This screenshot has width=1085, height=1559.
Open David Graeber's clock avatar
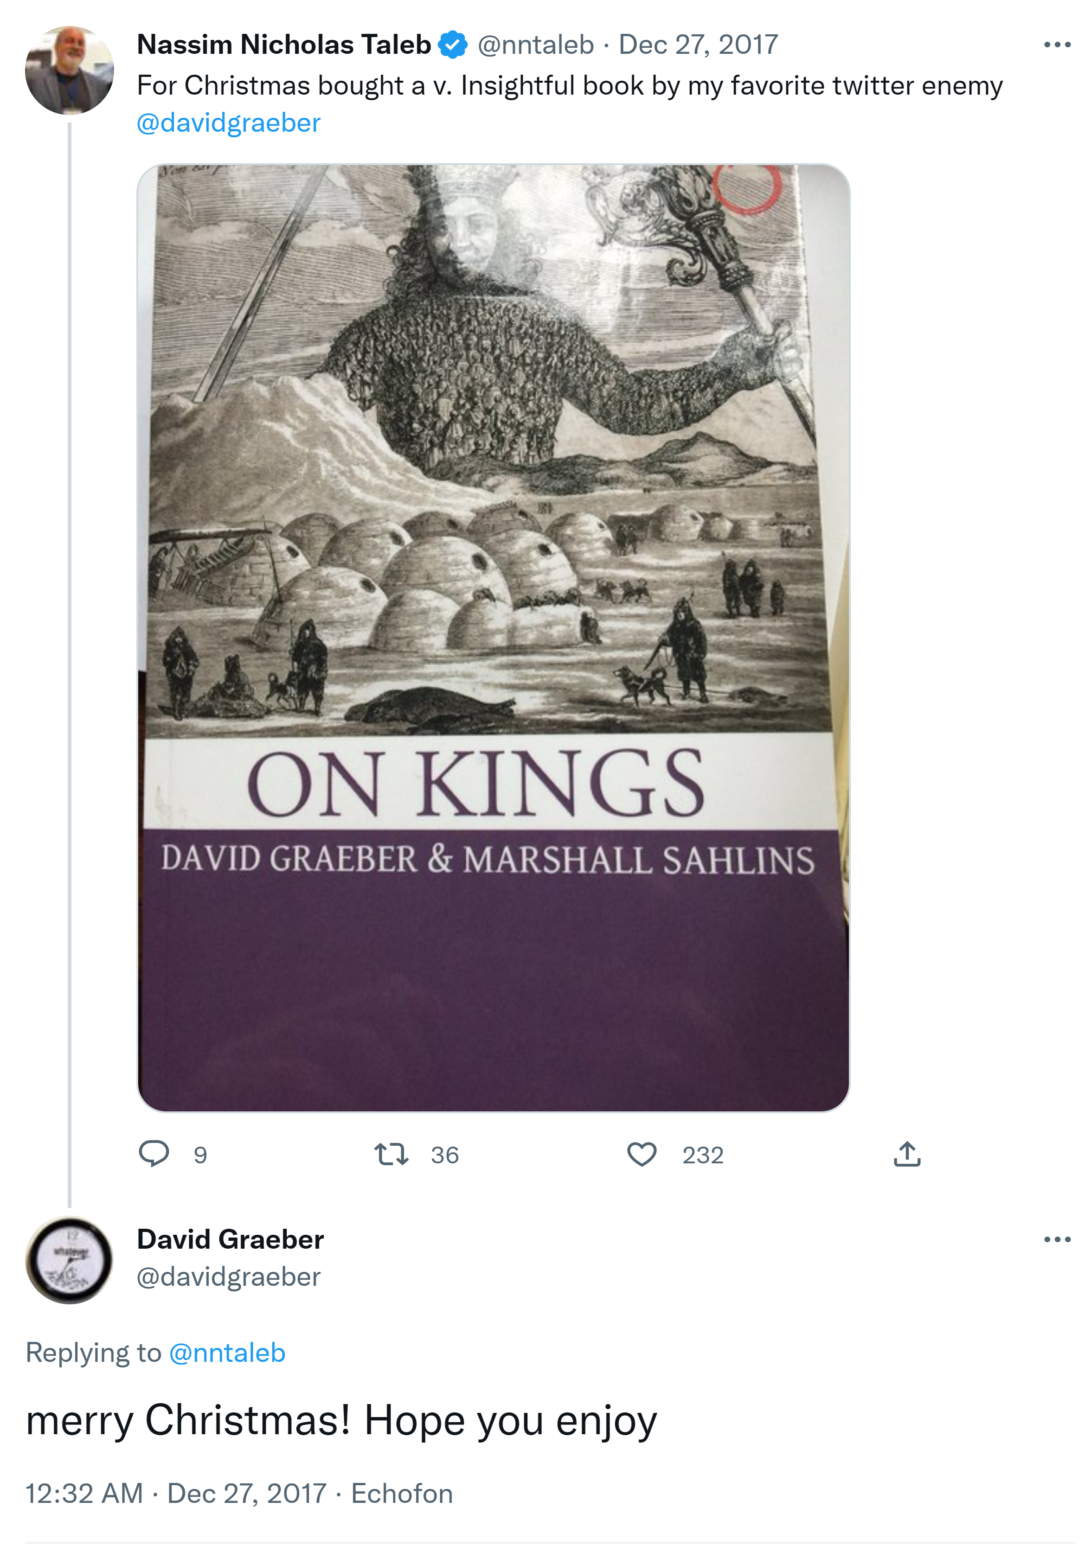click(x=69, y=1259)
